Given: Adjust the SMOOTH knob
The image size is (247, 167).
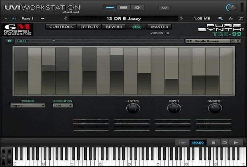Looking at the screenshot, I should click(x=215, y=108).
